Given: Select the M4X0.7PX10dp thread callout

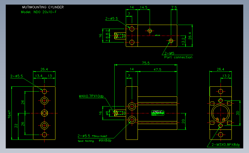Looking at the screenshot, I should (x=91, y=96).
